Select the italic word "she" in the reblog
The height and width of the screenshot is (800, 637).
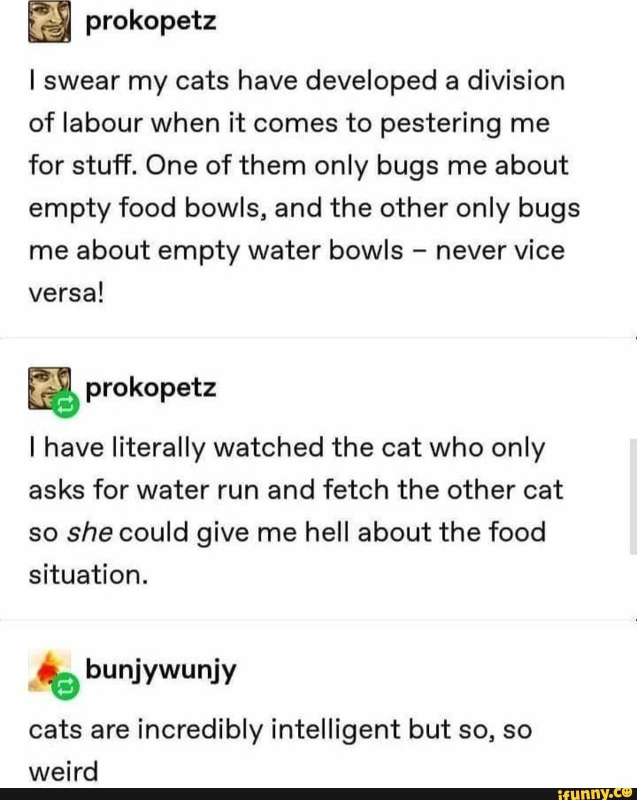point(98,532)
